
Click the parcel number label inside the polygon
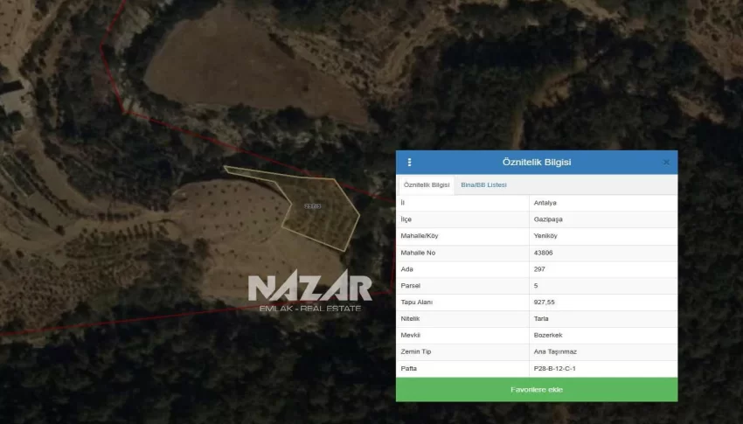point(312,206)
